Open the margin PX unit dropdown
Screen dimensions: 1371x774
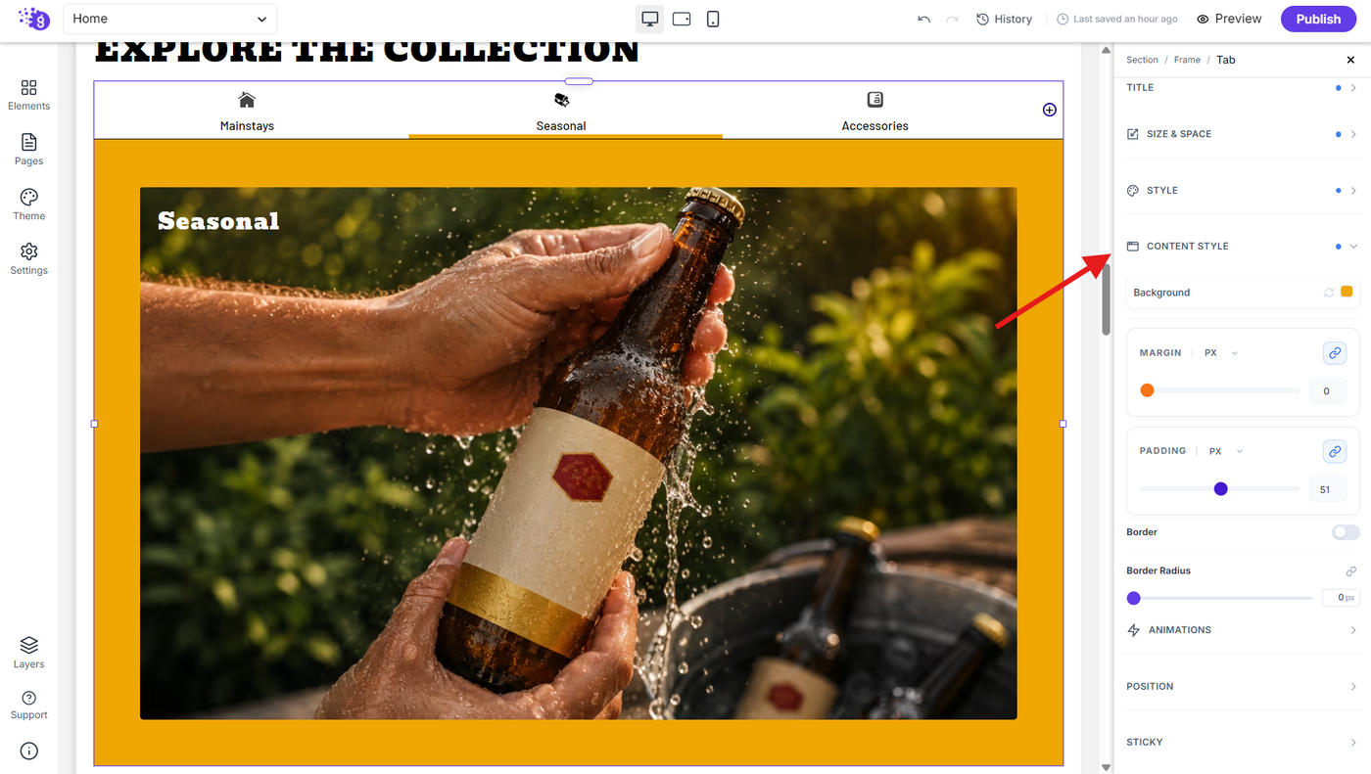coord(1220,353)
